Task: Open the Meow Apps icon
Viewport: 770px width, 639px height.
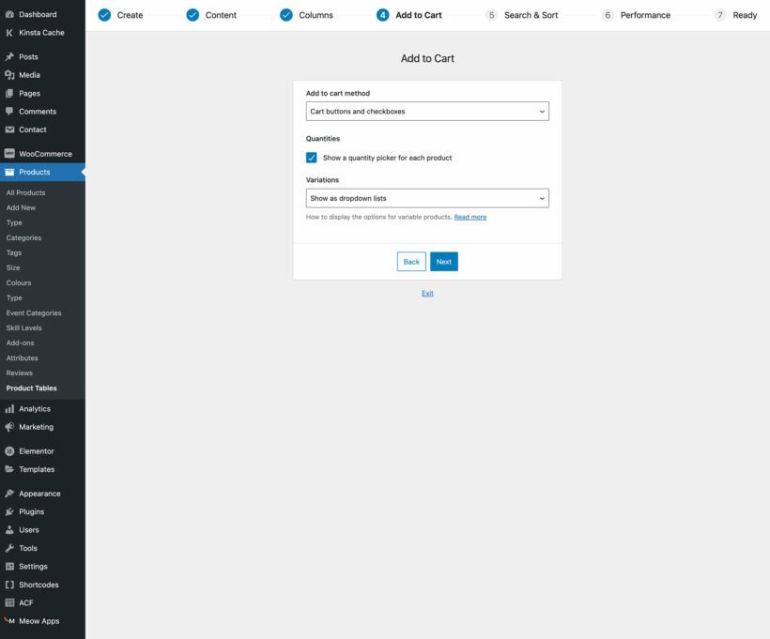Action: pyautogui.click(x=9, y=620)
